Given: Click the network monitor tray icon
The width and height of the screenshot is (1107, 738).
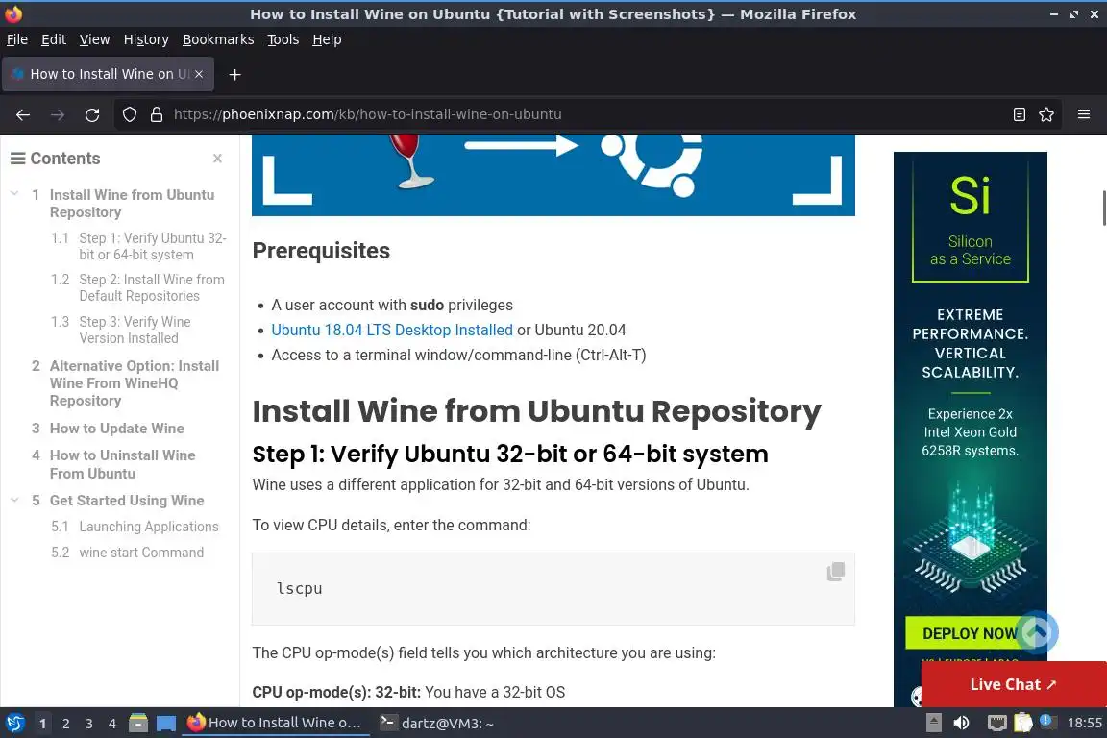Looking at the screenshot, I should point(996,724).
